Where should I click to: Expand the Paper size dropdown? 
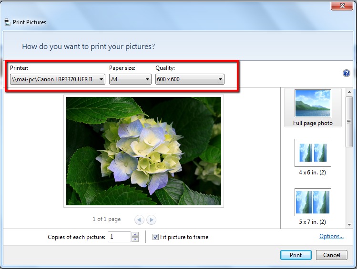pos(130,79)
